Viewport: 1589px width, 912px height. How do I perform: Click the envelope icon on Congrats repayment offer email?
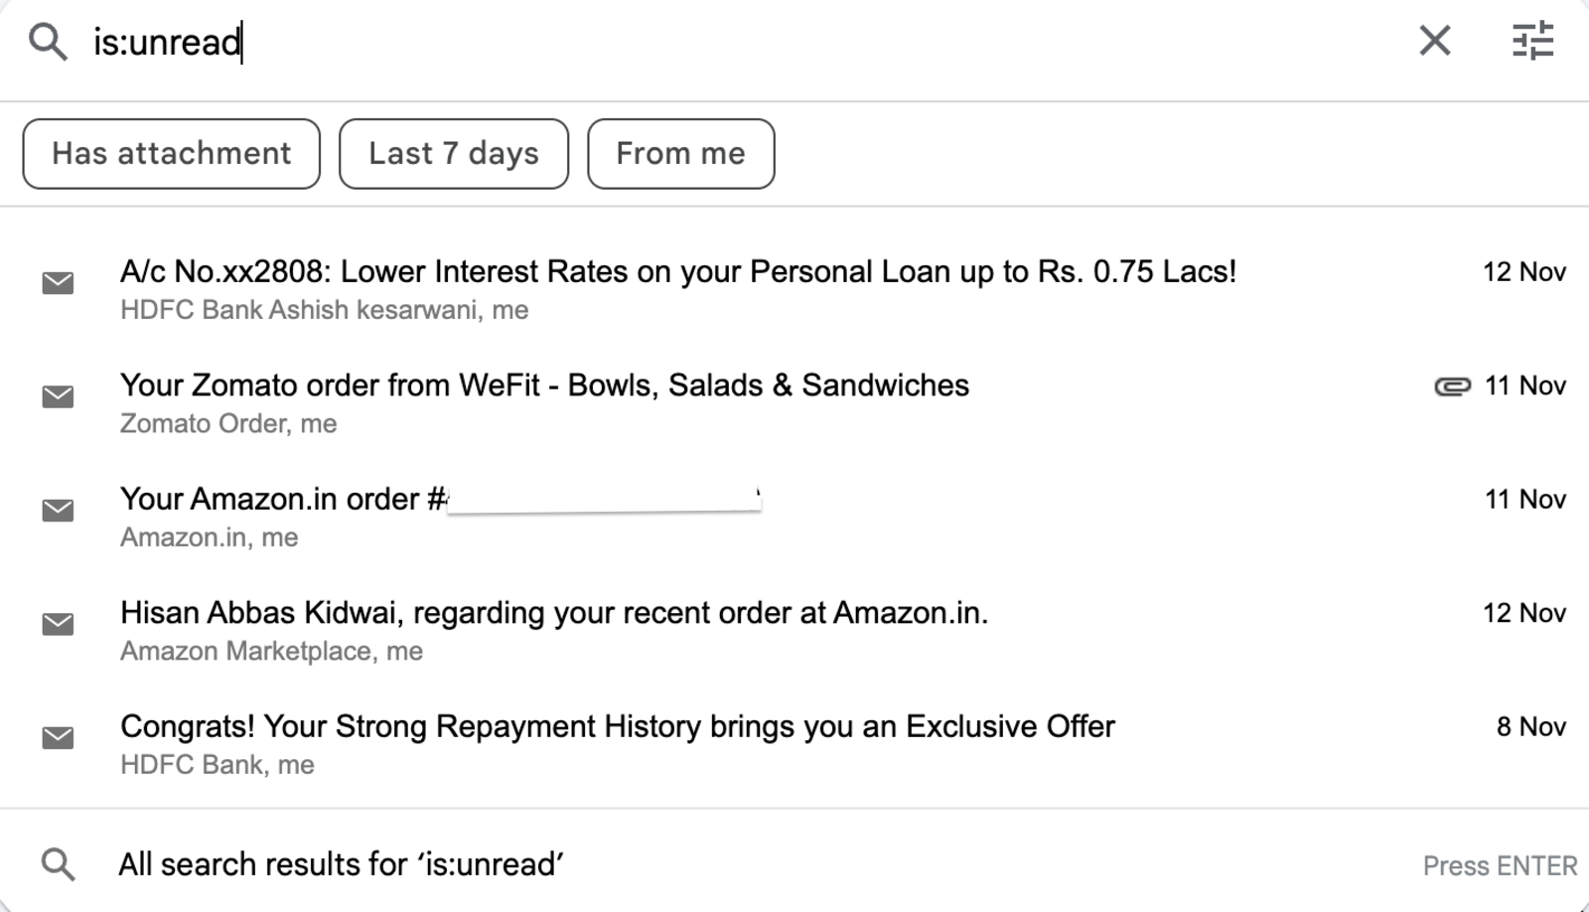[x=58, y=737]
